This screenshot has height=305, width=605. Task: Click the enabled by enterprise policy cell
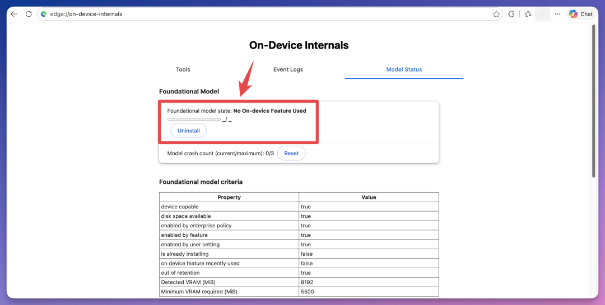tap(229, 225)
